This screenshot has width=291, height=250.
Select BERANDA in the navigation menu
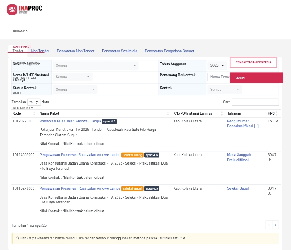pyautogui.click(x=20, y=31)
